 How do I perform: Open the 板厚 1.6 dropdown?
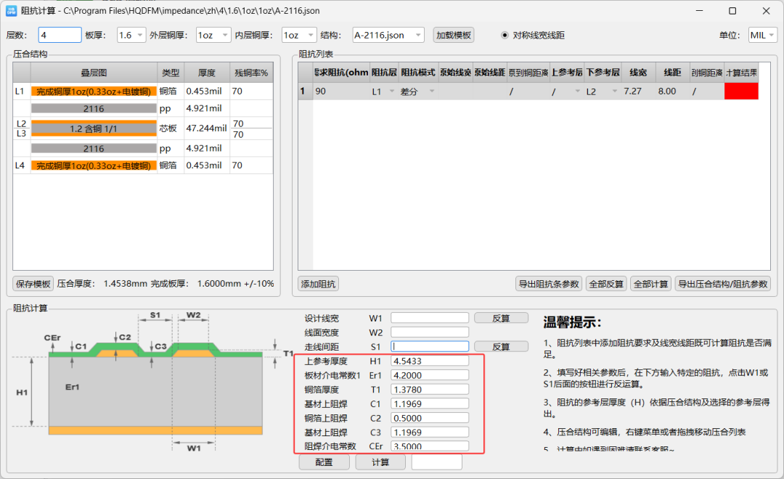131,35
